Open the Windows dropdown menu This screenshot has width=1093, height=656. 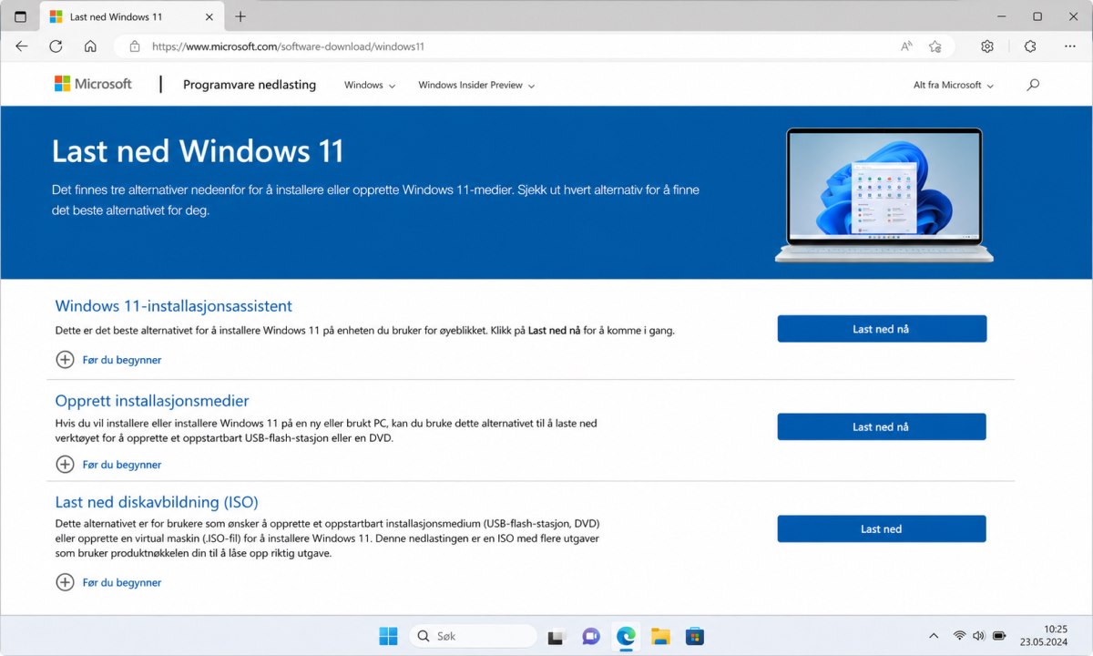point(370,85)
